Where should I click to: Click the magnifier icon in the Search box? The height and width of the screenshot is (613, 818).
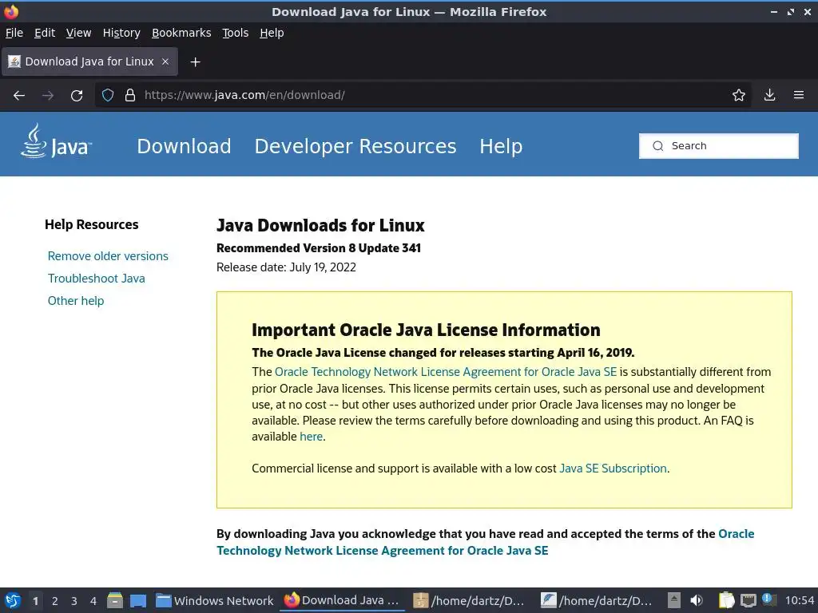click(x=658, y=146)
